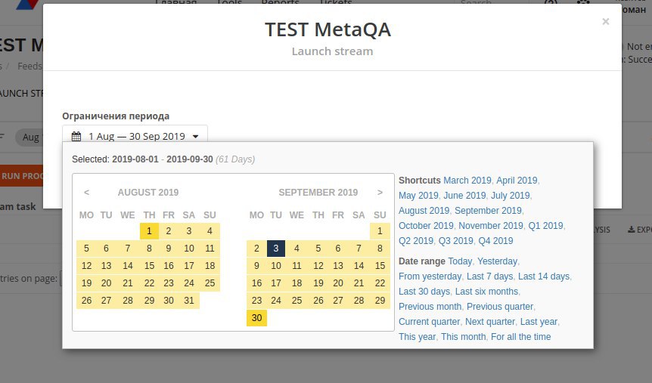The height and width of the screenshot is (383, 652).
Task: Select September 9 in calendar
Action: pos(256,266)
